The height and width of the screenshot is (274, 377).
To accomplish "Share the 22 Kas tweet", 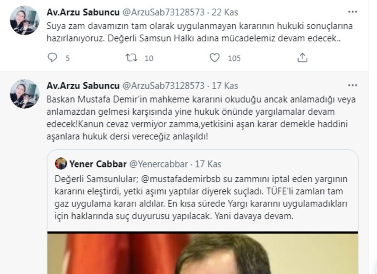I will tap(302, 58).
